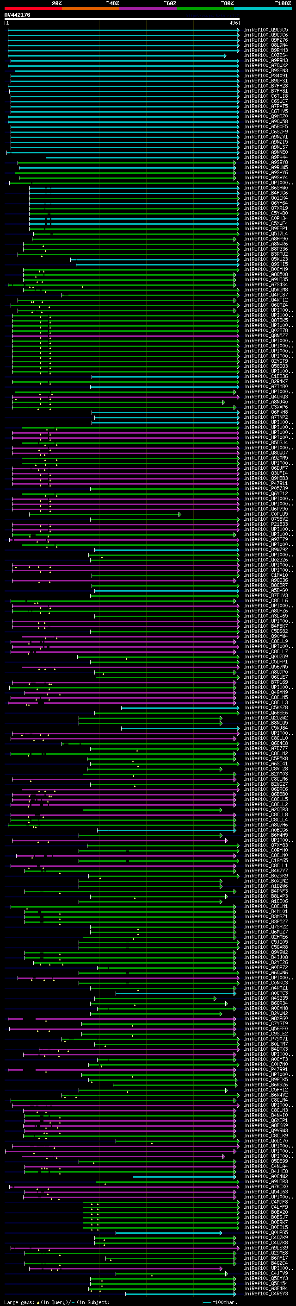This screenshot has height=1306, width=296.
Task: Click the cyan alignment bar of UniRef100_C0Z2S4
Action: (117, 56)
